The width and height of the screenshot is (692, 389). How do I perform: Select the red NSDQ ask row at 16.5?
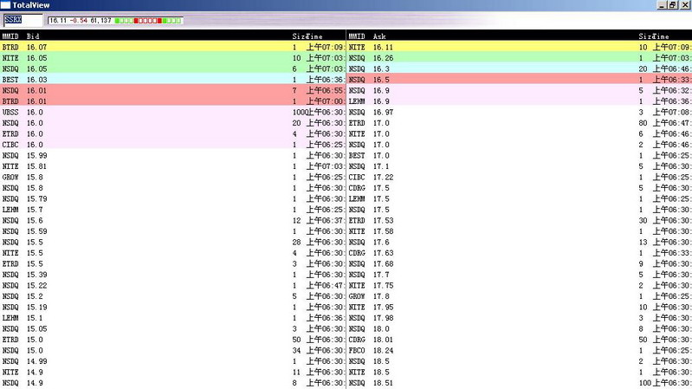pos(520,80)
